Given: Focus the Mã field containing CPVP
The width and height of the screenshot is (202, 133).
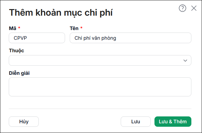Looking at the screenshot, I should click(37, 38).
